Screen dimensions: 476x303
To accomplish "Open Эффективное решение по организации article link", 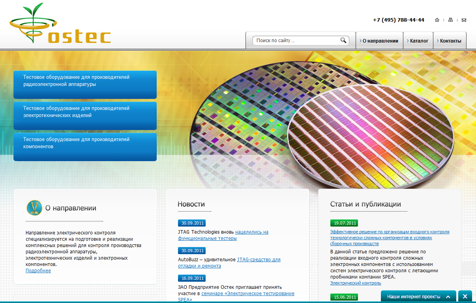I will pos(390,238).
